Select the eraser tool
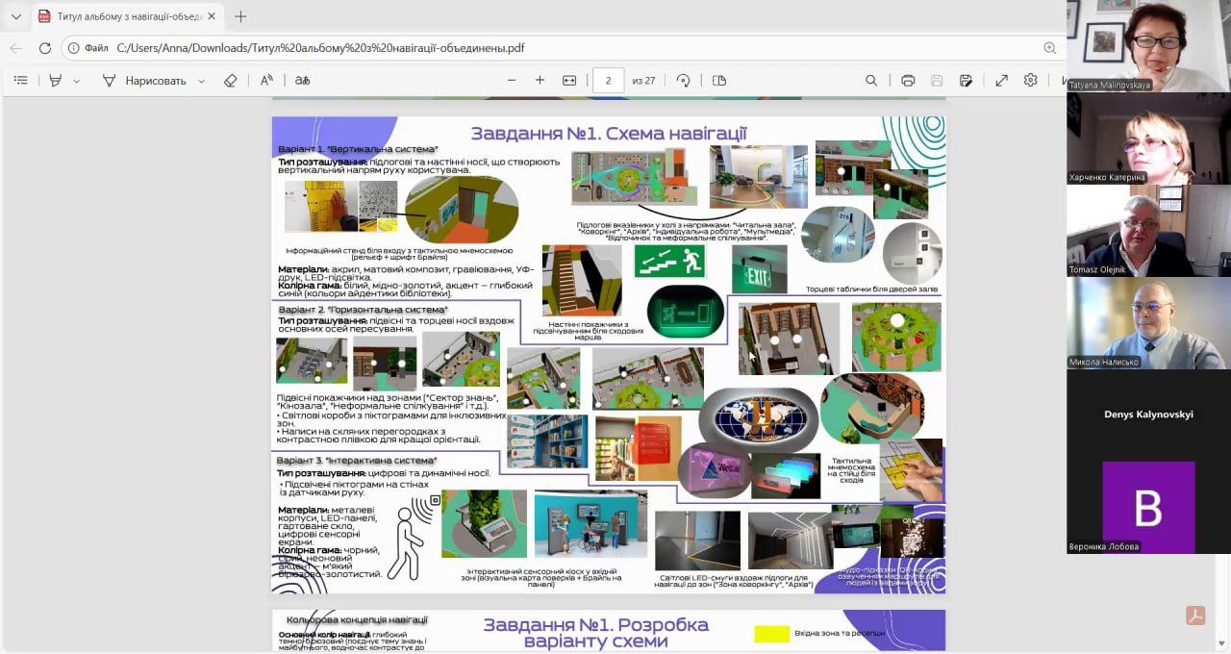 click(x=230, y=81)
